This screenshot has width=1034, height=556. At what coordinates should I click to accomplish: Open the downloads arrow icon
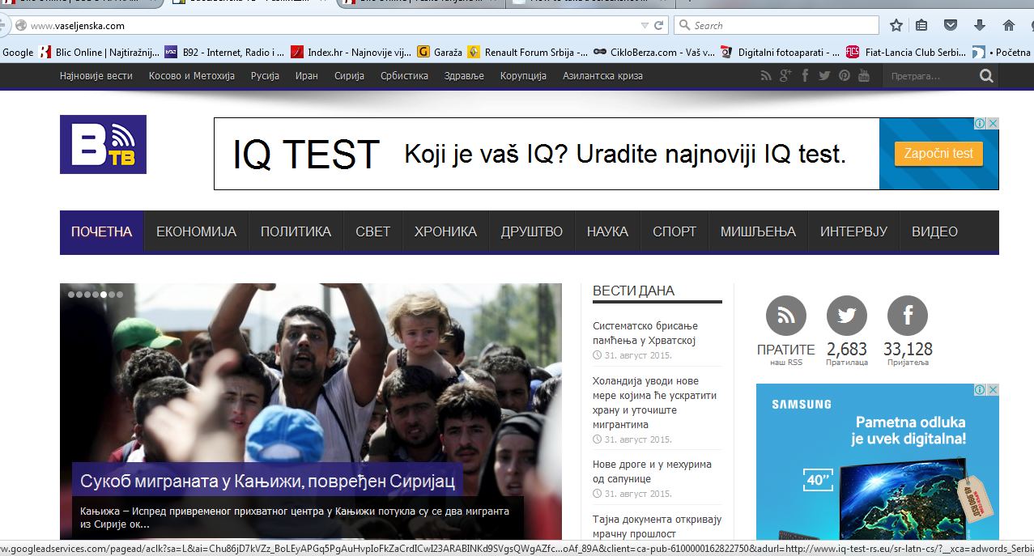[x=980, y=25]
